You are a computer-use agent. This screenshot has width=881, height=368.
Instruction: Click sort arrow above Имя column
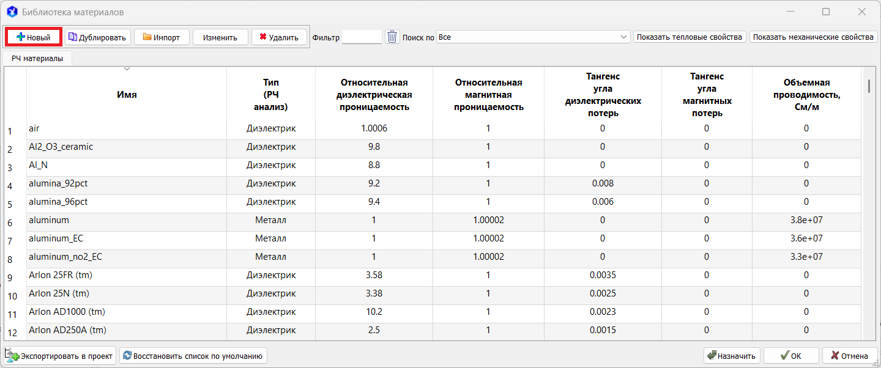[x=127, y=69]
